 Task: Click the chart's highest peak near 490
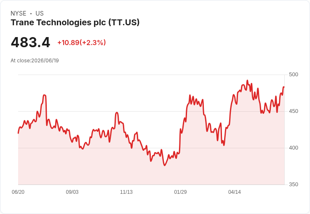pos(247,80)
